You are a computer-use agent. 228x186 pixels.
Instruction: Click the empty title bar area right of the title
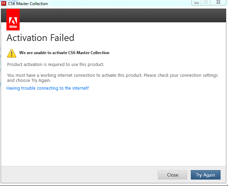[x=118, y=4]
